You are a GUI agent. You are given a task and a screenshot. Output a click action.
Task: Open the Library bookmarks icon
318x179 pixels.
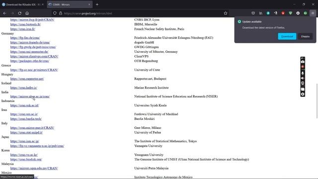pyautogui.click(x=260, y=13)
